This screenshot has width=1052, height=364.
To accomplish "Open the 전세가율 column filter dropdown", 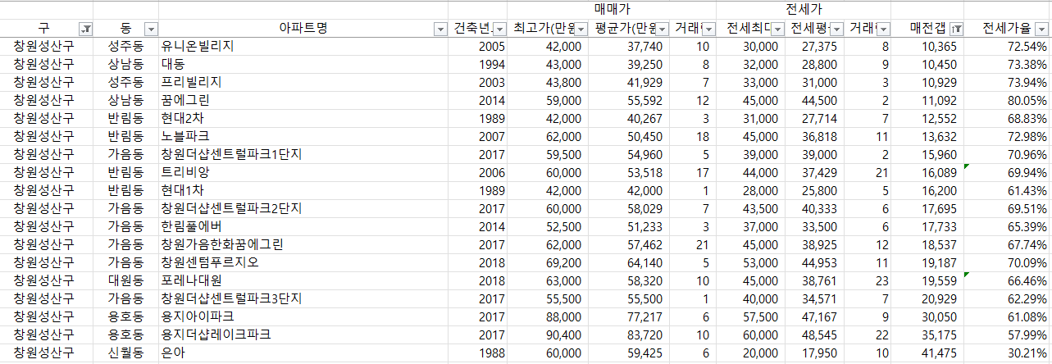I will point(1041,29).
